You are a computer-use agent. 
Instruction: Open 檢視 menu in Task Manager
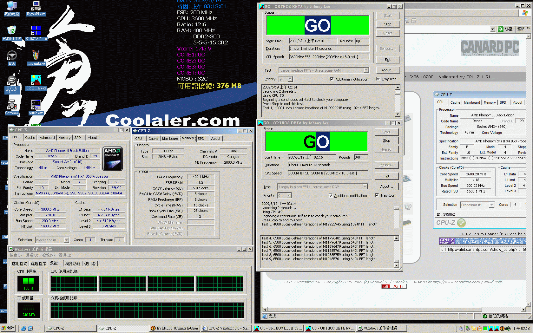pyautogui.click(x=48, y=255)
